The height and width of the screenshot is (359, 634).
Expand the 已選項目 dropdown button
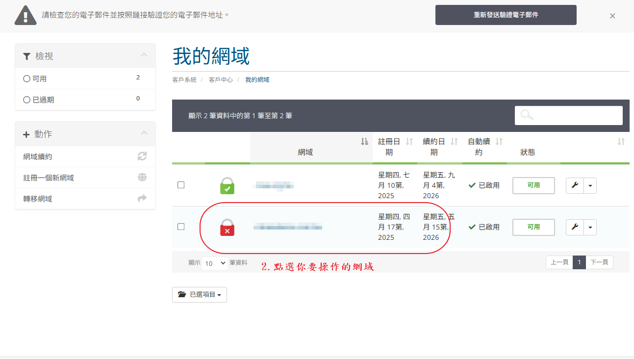point(200,295)
